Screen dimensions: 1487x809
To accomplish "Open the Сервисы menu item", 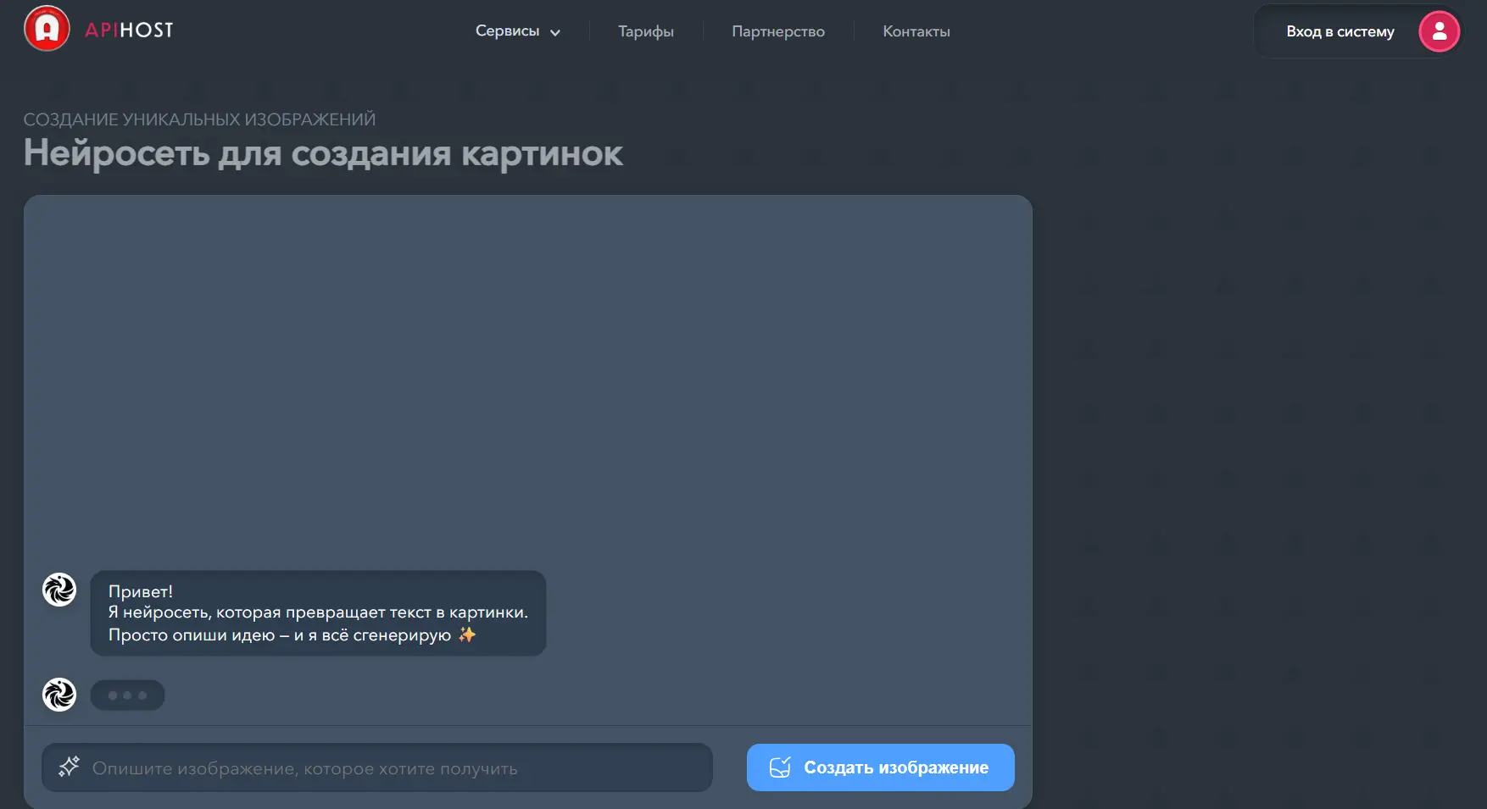I will coord(507,31).
